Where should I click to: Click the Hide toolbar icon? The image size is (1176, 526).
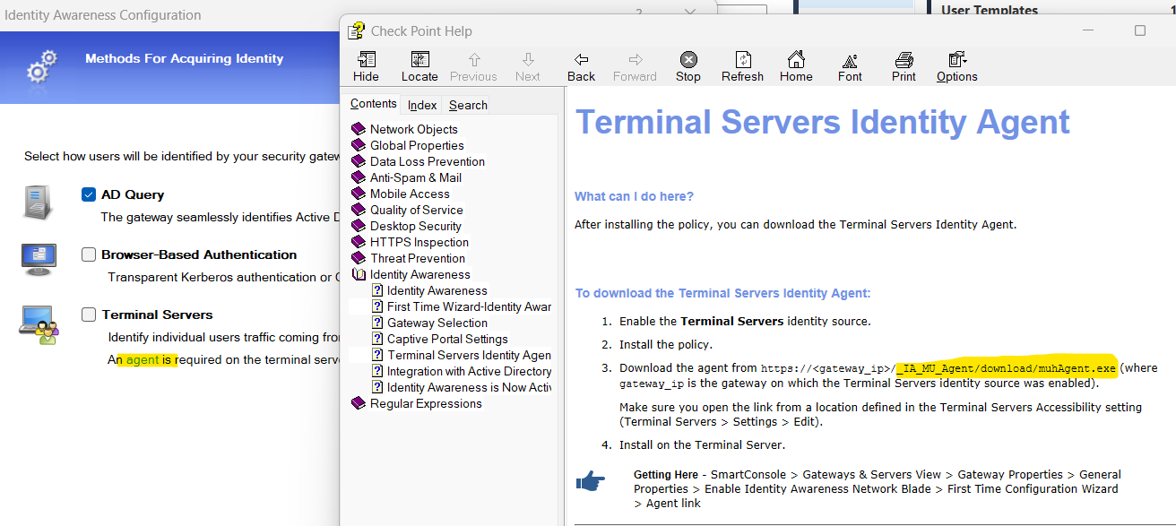click(366, 63)
